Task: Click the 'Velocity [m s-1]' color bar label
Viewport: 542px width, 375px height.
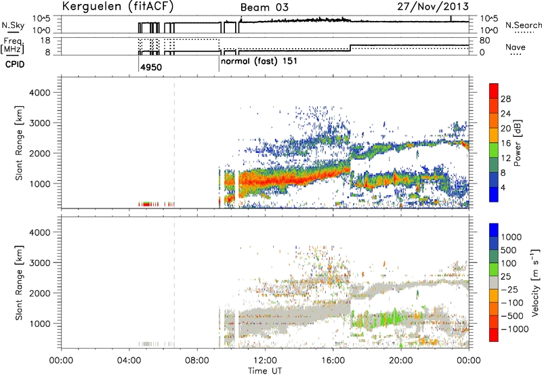Action: [535, 282]
